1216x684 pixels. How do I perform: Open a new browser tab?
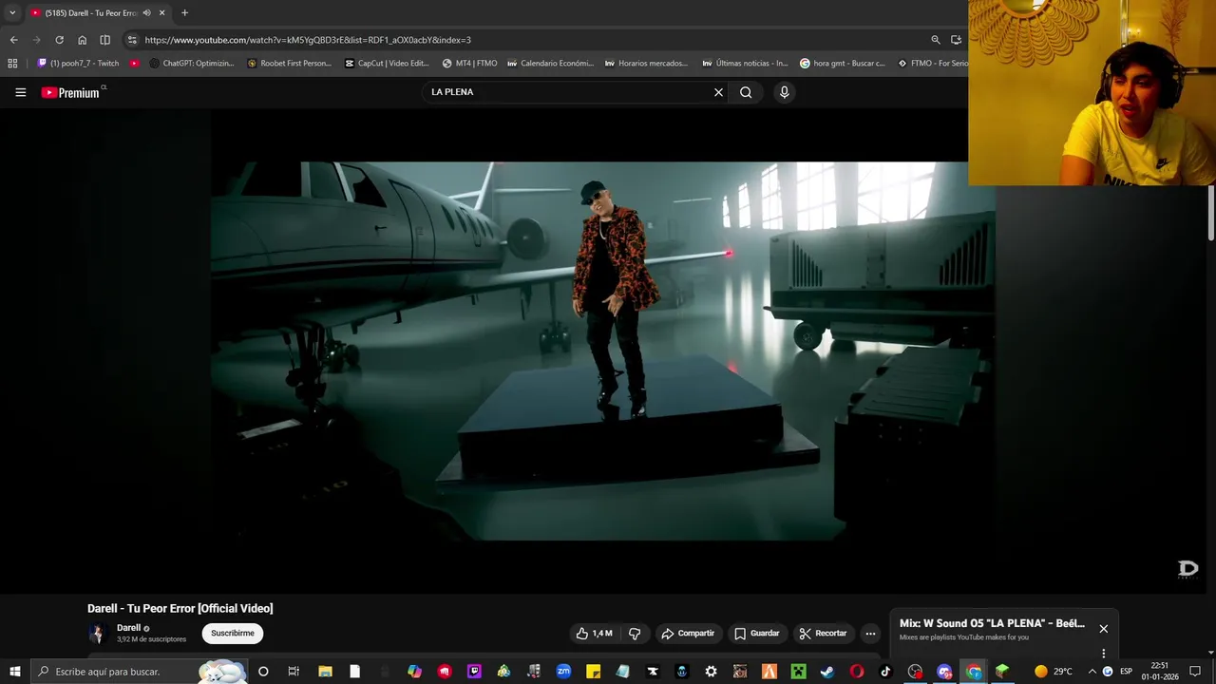184,13
